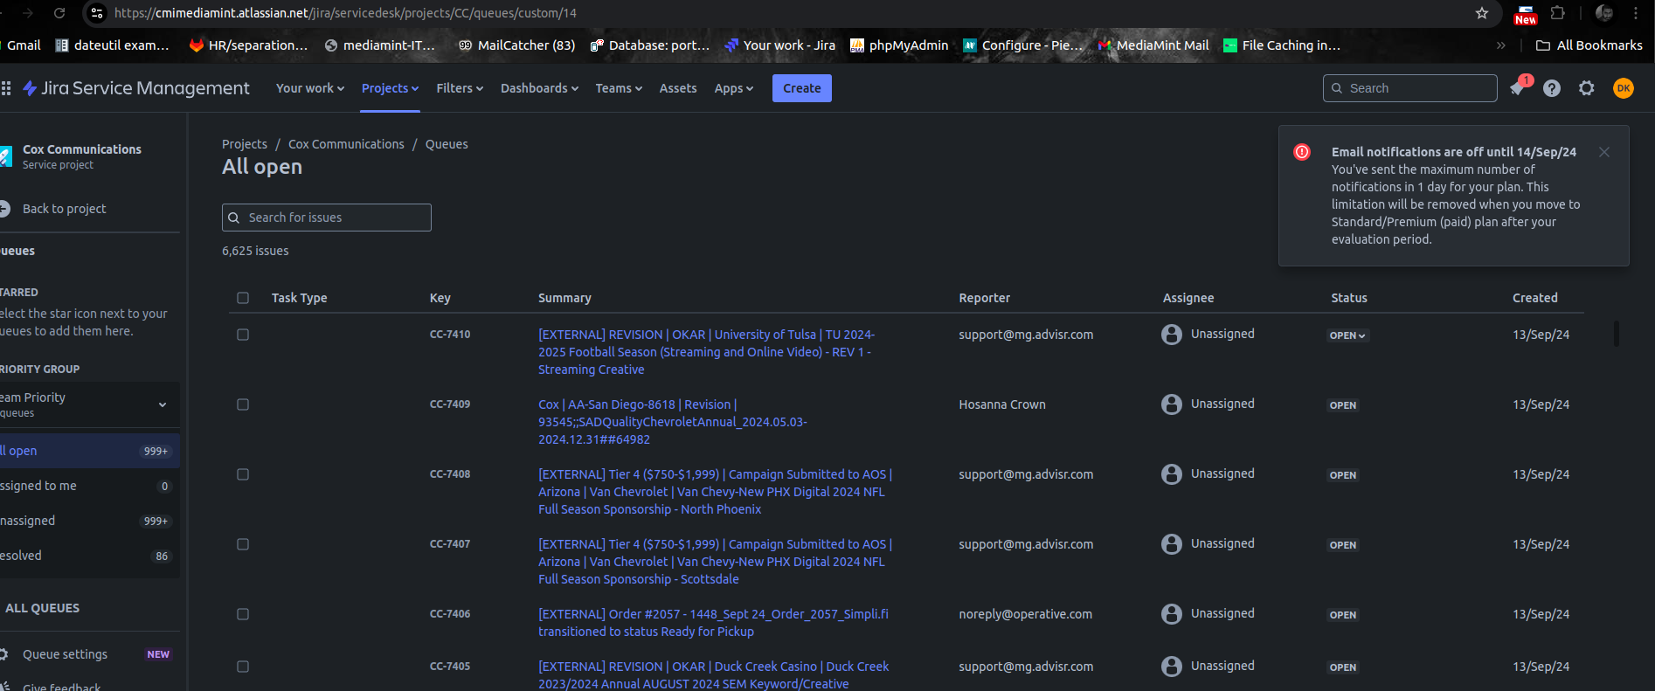Go to Cox Communications breadcrumb
This screenshot has width=1655, height=691.
(346, 144)
